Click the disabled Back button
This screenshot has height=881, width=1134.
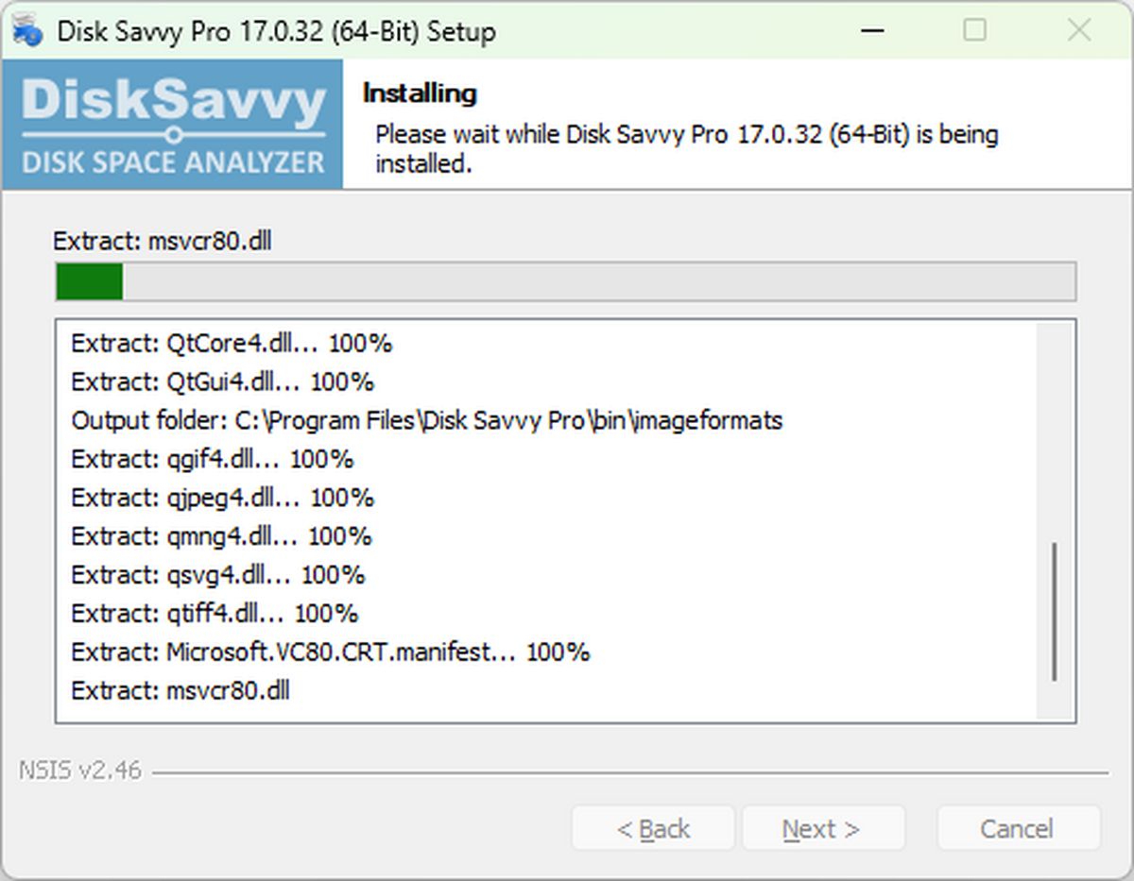coord(652,828)
